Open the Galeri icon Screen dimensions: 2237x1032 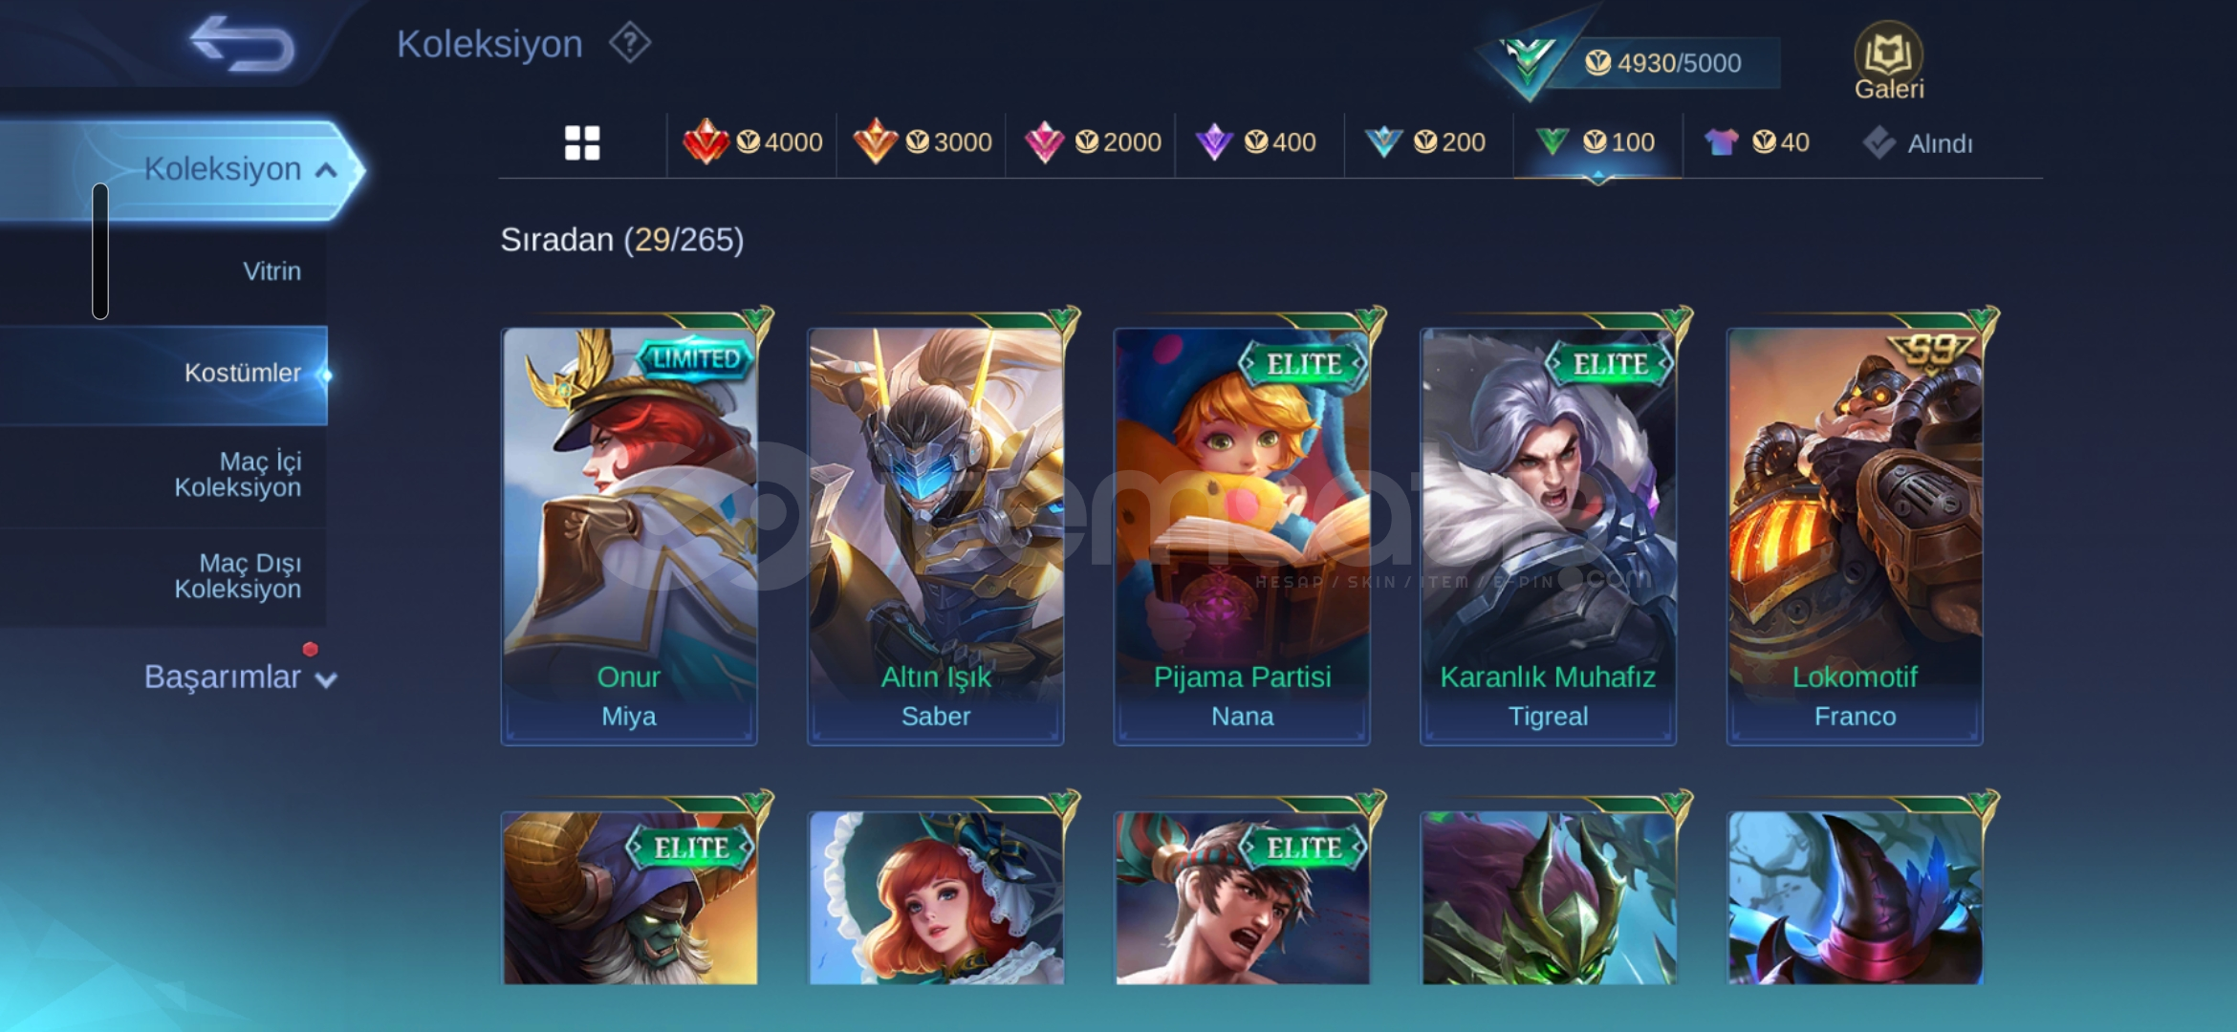[1889, 61]
